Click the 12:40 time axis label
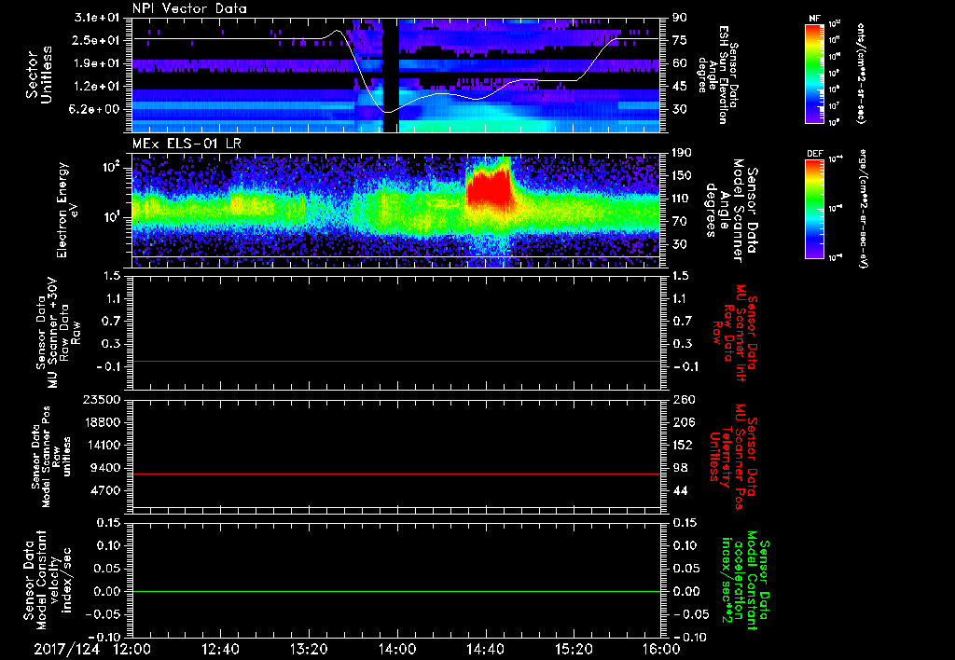The height and width of the screenshot is (660, 955). [220, 650]
